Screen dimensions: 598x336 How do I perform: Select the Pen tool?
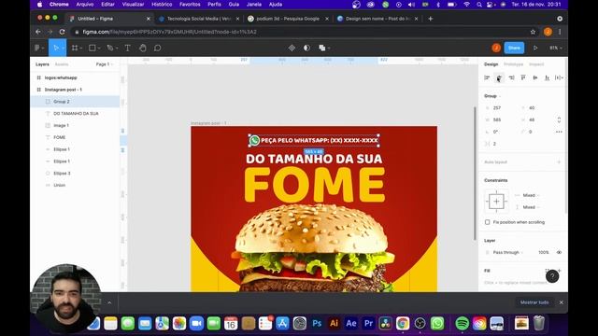click(x=110, y=48)
